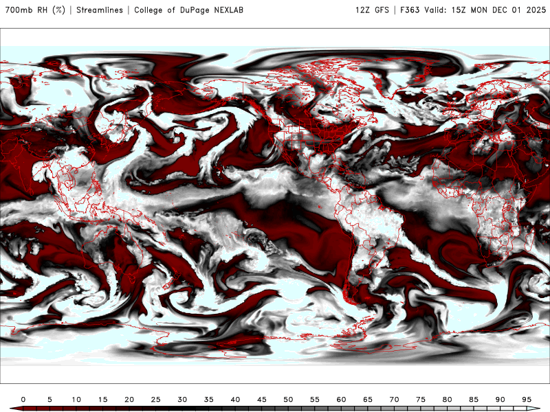Click the 85 label on the color scale
This screenshot has height=412, width=550.
coord(474,400)
